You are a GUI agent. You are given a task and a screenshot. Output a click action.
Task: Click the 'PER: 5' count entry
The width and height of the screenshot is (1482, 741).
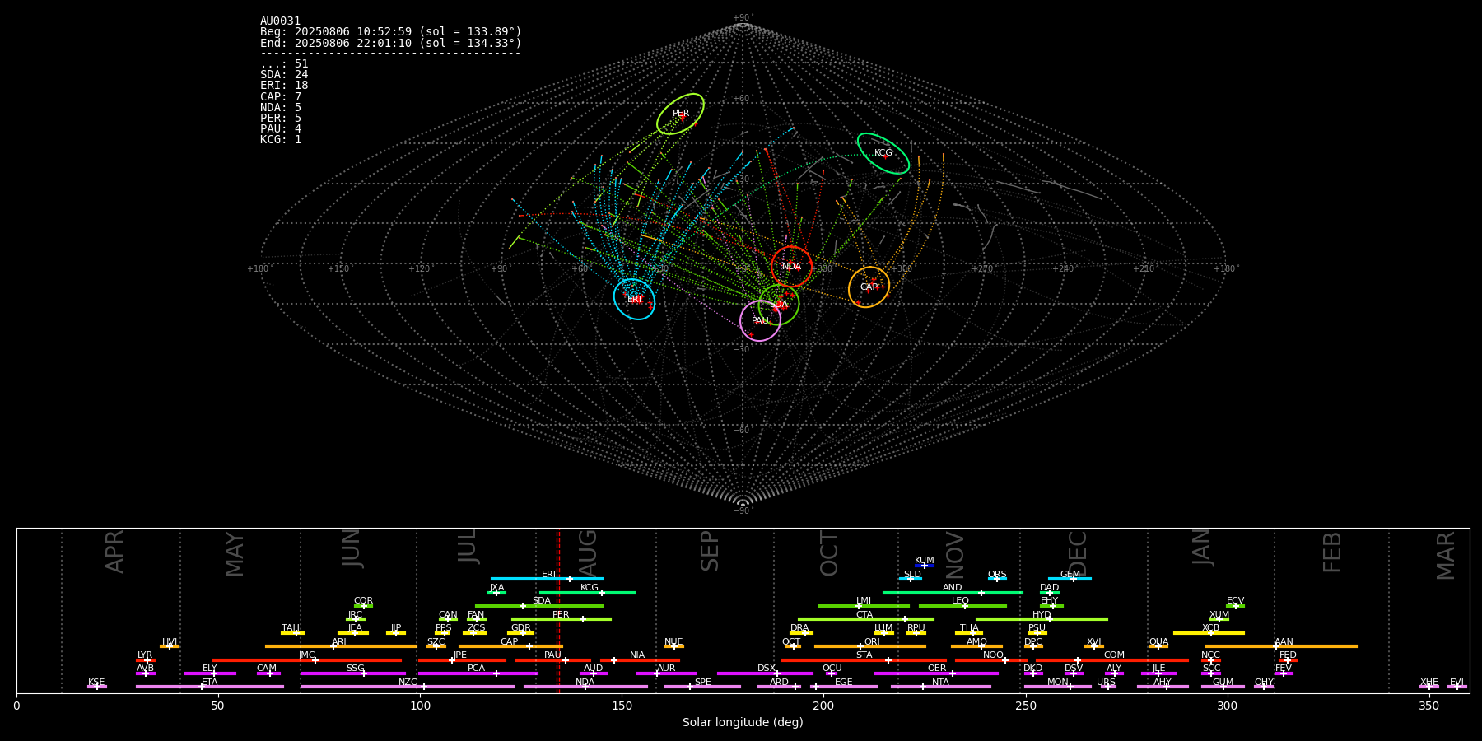[x=281, y=119]
